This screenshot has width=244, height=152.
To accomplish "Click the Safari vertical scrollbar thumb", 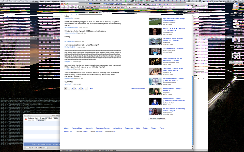I will click(x=192, y=111).
